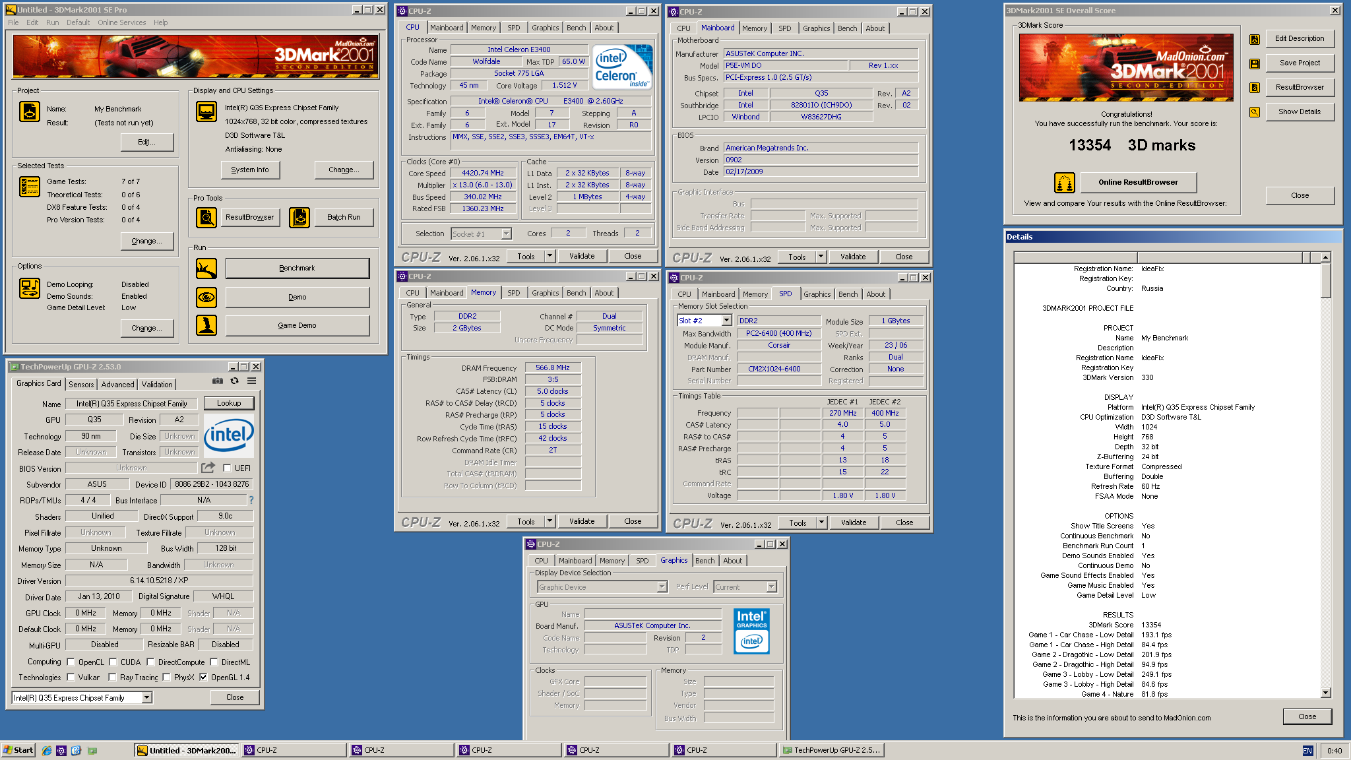Click the Intel Celeron inside logo in CPU-Z
This screenshot has width=1351, height=760.
[x=622, y=67]
